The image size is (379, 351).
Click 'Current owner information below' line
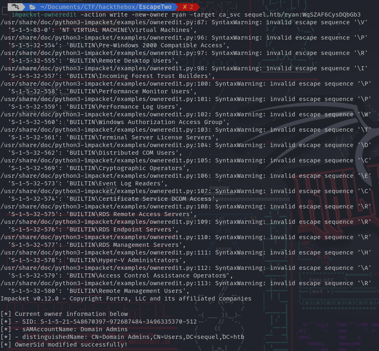coord(64,314)
